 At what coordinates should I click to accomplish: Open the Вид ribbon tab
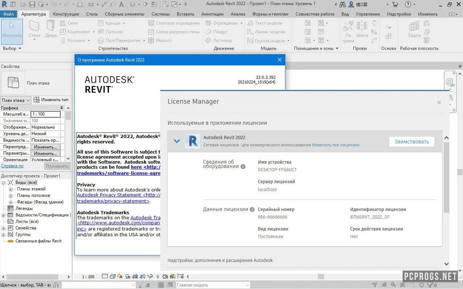pyautogui.click(x=345, y=14)
